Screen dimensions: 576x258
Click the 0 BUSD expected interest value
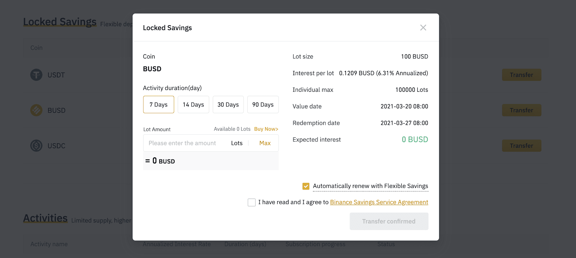click(x=415, y=140)
